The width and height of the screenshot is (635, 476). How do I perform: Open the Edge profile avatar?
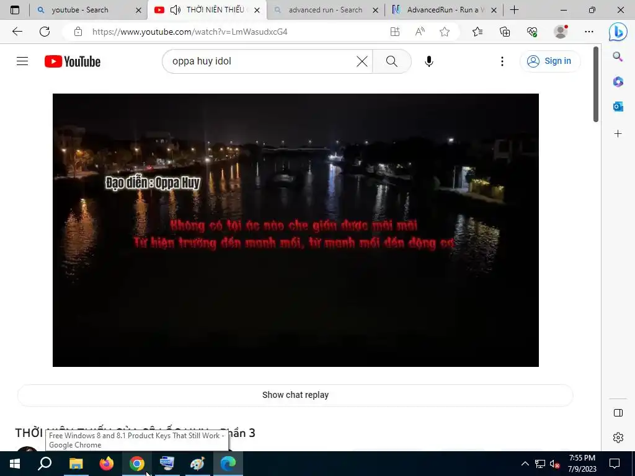pos(561,32)
